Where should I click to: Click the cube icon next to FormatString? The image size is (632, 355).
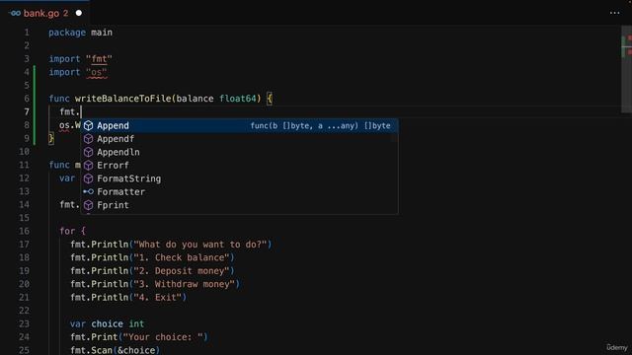[88, 178]
